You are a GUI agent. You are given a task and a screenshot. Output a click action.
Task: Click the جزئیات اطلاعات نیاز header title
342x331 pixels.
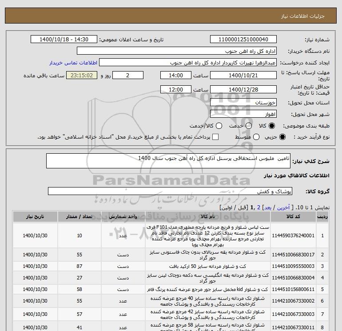pos(303,16)
